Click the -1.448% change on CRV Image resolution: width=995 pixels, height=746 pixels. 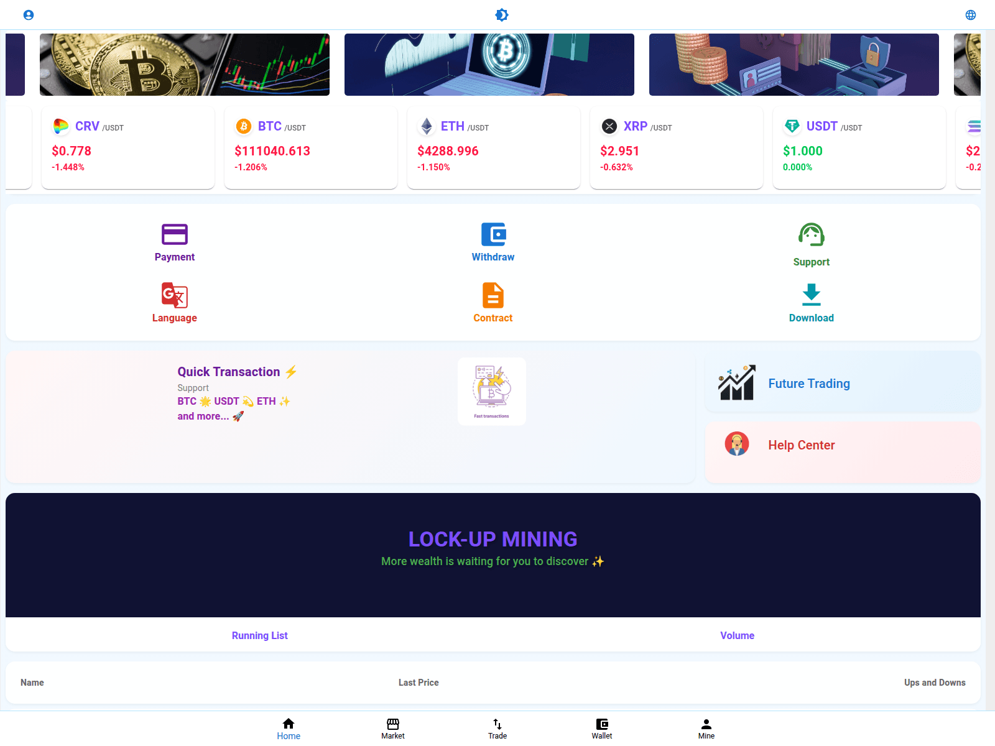click(x=68, y=167)
